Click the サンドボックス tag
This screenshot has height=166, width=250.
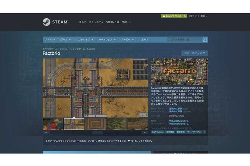point(194,132)
